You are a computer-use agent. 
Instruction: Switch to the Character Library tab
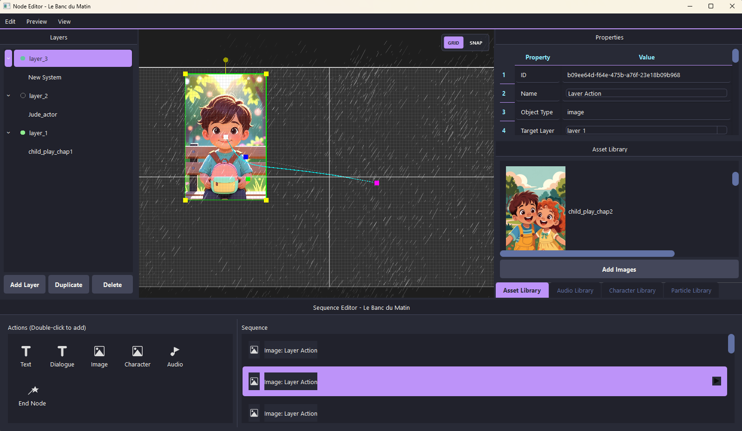point(632,290)
